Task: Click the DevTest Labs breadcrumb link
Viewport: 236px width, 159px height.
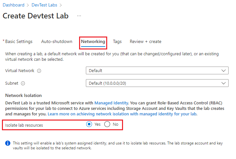Action: pyautogui.click(x=44, y=5)
